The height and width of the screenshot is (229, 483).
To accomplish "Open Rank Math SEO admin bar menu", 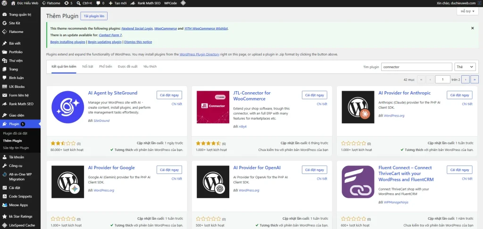I will (145, 3).
